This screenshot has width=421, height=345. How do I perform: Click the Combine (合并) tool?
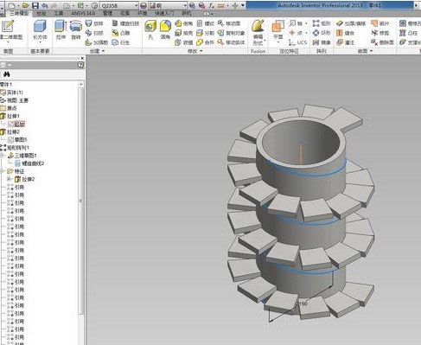pyautogui.click(x=205, y=42)
